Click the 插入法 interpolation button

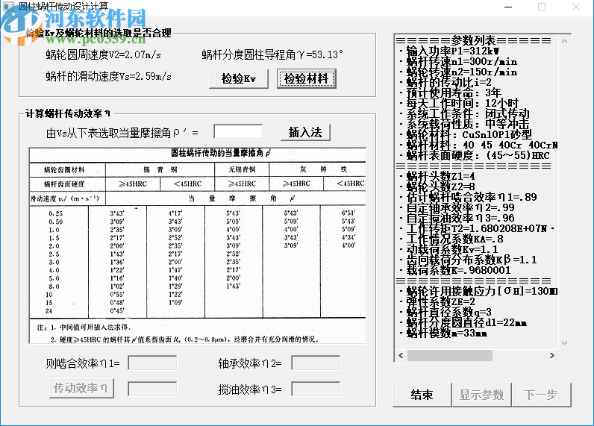tap(305, 133)
